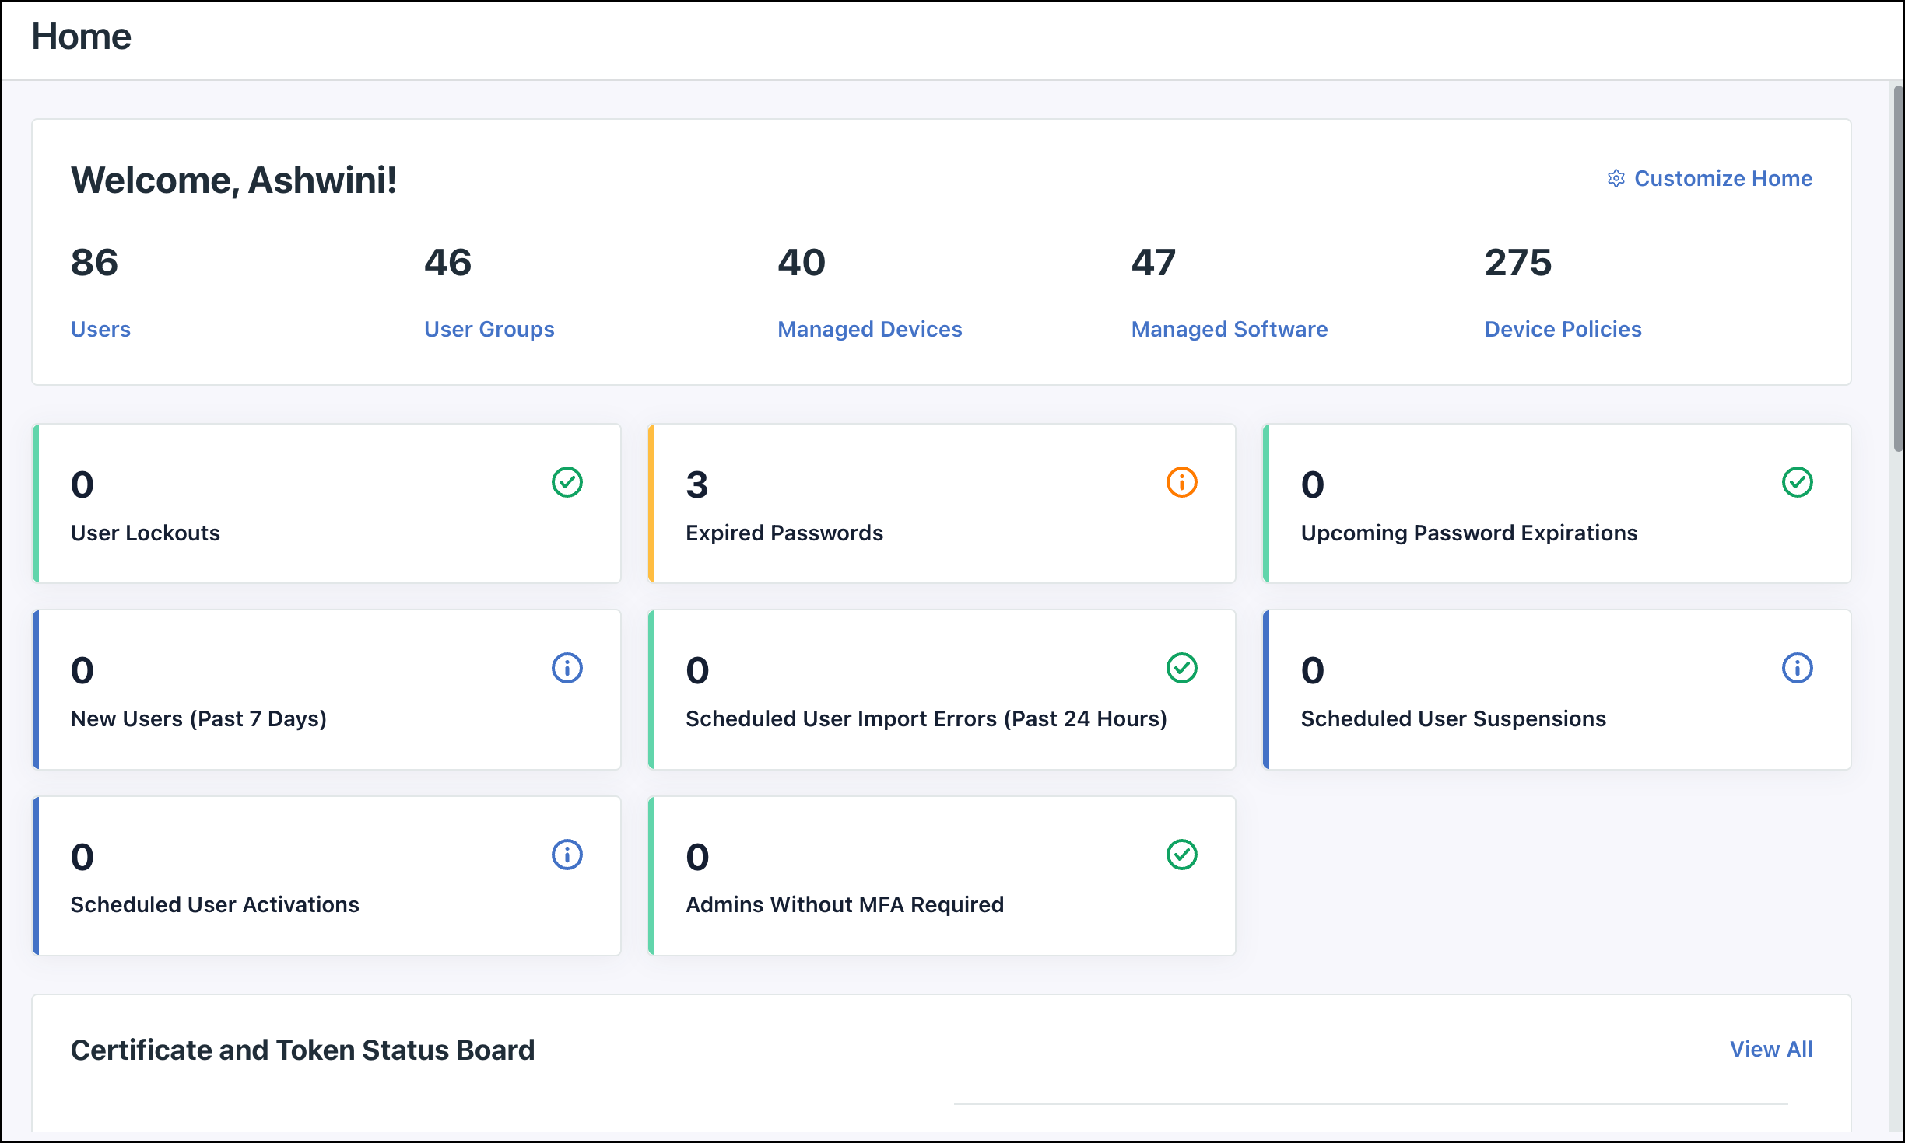Click info icon on Scheduled User Suspensions card
This screenshot has height=1143, width=1905.
pyautogui.click(x=1798, y=668)
